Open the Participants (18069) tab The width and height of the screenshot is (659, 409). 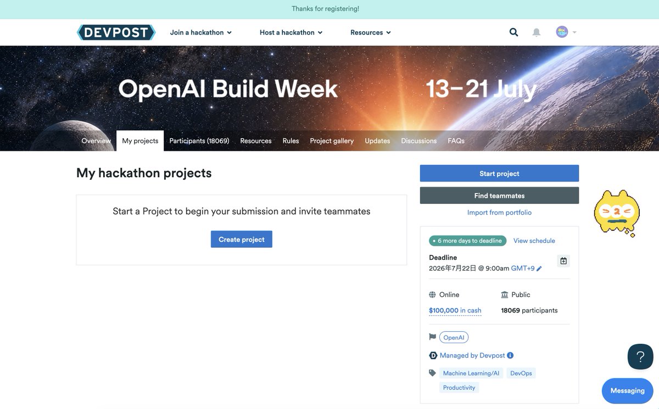pyautogui.click(x=199, y=141)
